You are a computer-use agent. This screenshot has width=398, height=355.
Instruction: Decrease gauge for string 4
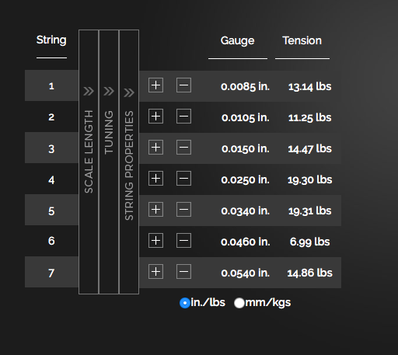(x=183, y=178)
